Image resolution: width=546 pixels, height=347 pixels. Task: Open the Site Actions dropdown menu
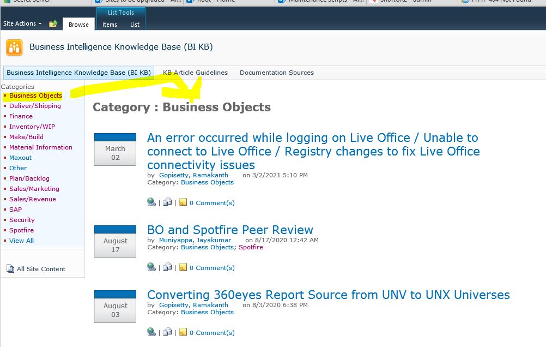point(22,23)
